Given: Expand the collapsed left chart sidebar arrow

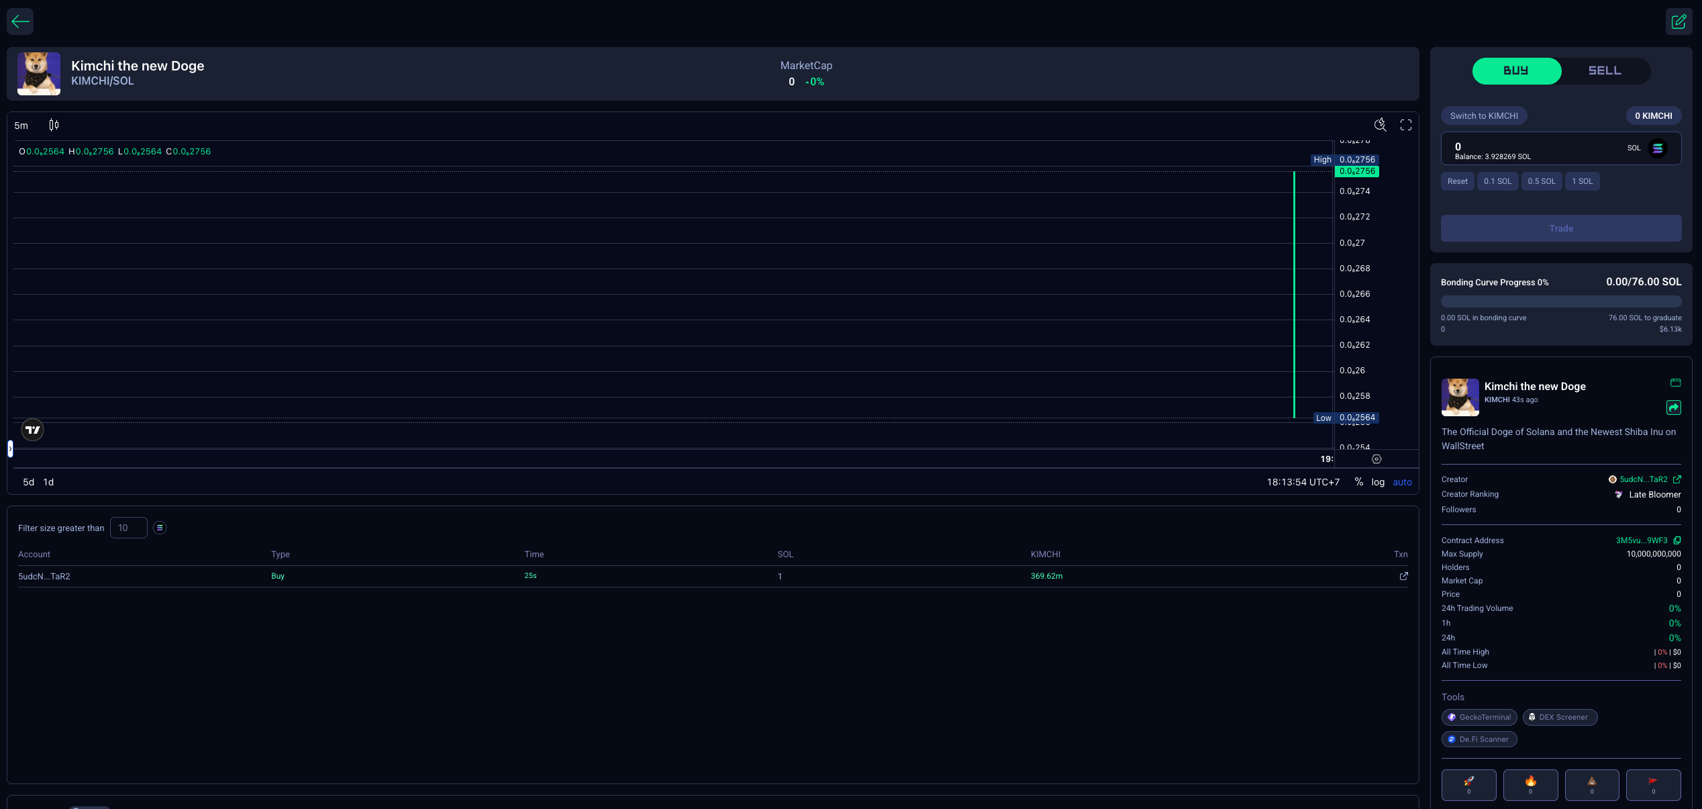Looking at the screenshot, I should [10, 448].
